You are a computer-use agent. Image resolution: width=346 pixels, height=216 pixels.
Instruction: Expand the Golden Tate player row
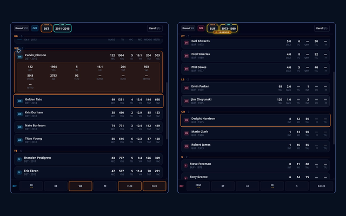point(89,101)
